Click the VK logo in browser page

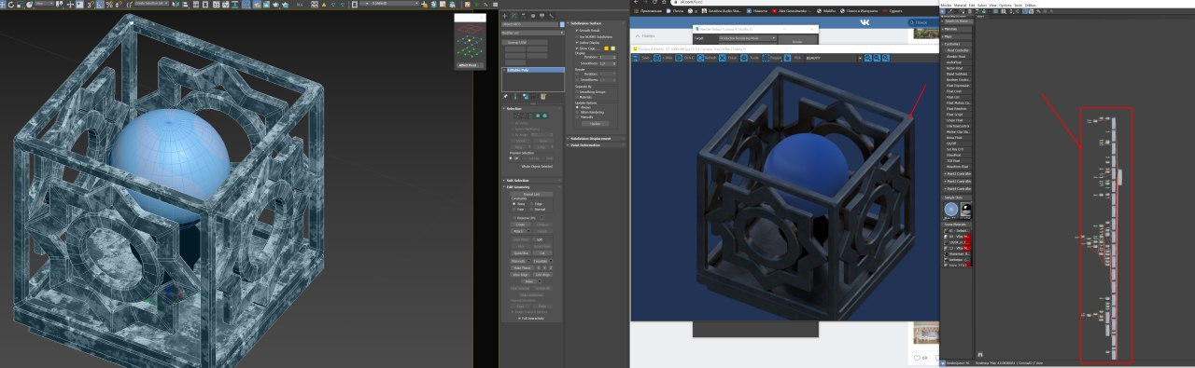[865, 22]
